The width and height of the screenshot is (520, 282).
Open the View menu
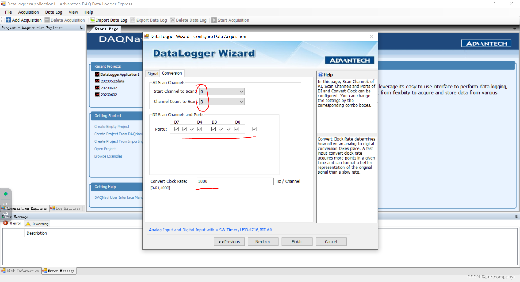pyautogui.click(x=73, y=12)
